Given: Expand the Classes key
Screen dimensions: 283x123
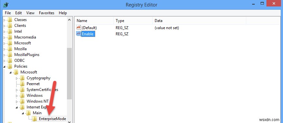Looking at the screenshot, I should tap(5, 20).
